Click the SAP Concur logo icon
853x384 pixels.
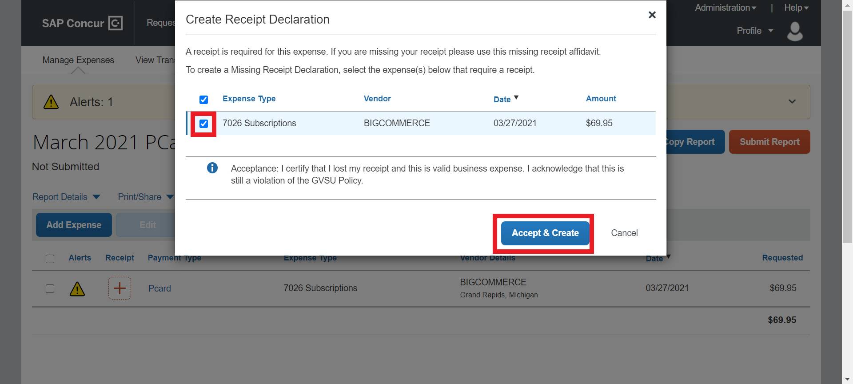tap(115, 23)
